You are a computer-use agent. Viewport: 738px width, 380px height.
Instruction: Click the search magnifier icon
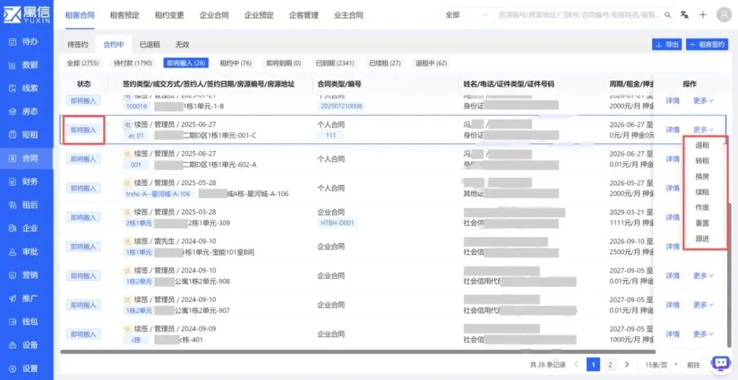[x=668, y=15]
